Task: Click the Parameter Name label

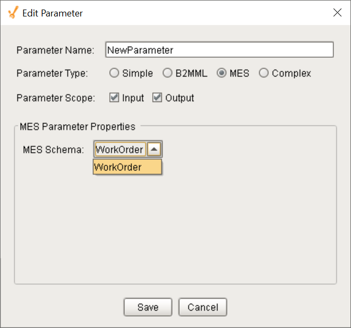Action: [55, 50]
